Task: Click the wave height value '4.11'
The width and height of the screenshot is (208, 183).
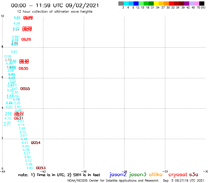Action: 7,125
